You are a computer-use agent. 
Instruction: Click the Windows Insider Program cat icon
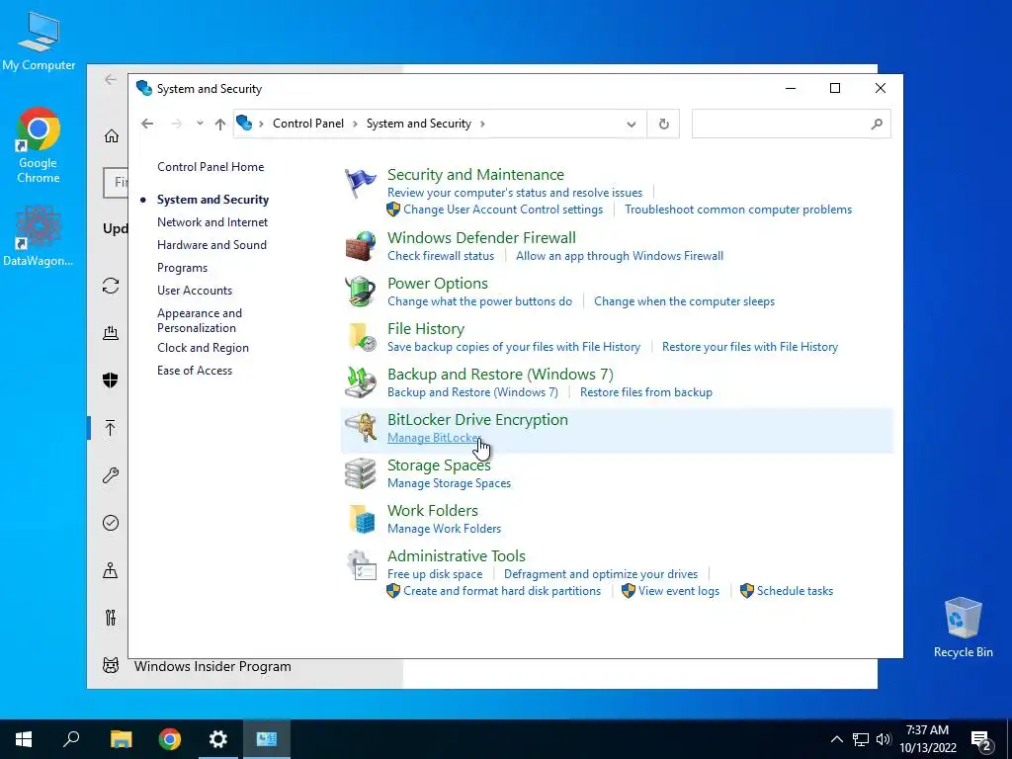111,665
